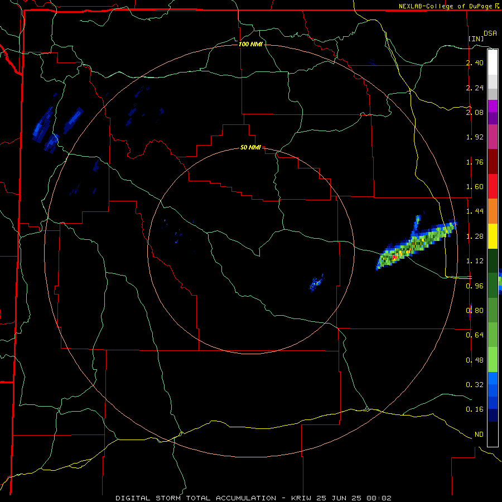The image size is (502, 502).
Task: Click the 0.16 legend value
Action: (475, 409)
